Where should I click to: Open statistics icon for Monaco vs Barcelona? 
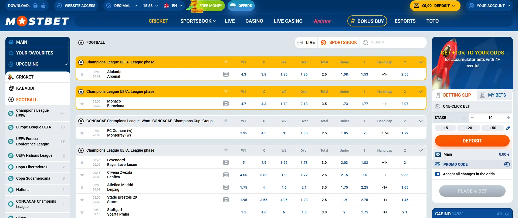tap(226, 104)
